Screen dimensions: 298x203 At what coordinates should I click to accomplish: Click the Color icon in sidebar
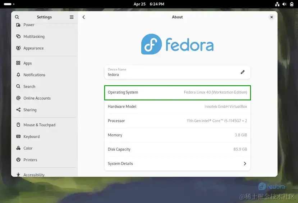pyautogui.click(x=18, y=148)
